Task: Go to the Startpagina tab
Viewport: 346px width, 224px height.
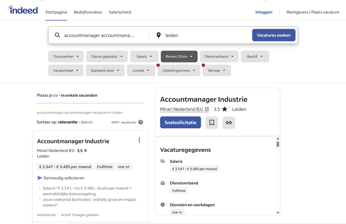Action: pos(56,12)
